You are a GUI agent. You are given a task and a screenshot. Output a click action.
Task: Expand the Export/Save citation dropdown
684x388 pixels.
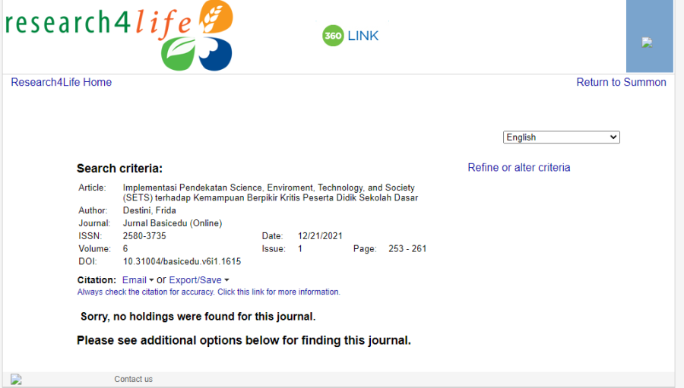(198, 280)
